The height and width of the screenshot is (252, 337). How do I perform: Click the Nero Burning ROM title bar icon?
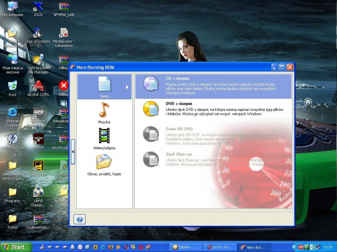coord(73,67)
